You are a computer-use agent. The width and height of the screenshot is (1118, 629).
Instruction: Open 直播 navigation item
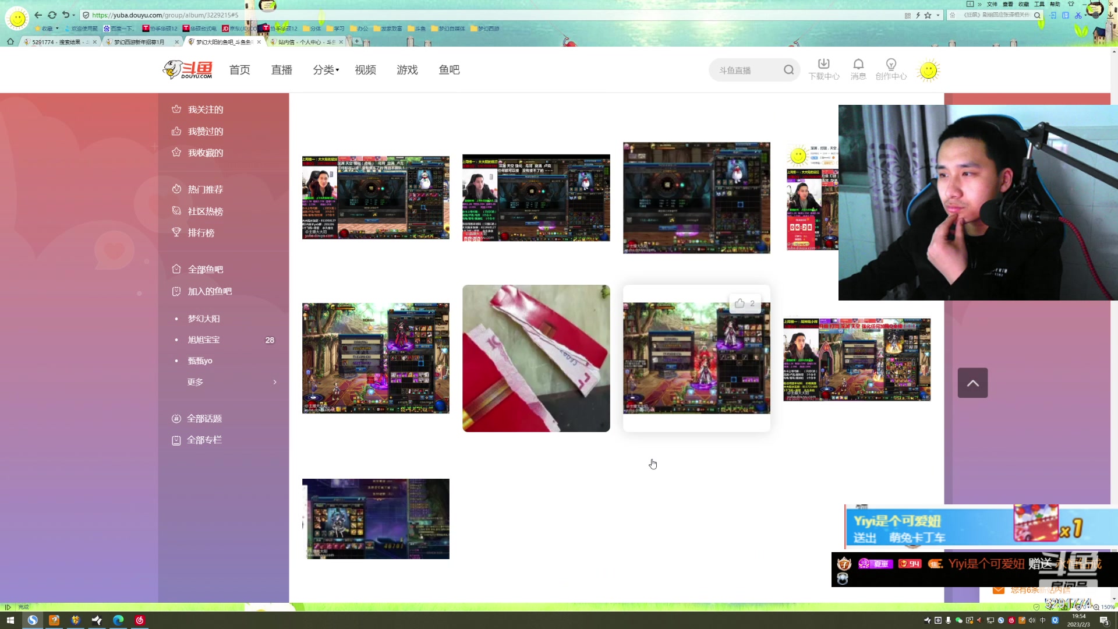click(281, 70)
